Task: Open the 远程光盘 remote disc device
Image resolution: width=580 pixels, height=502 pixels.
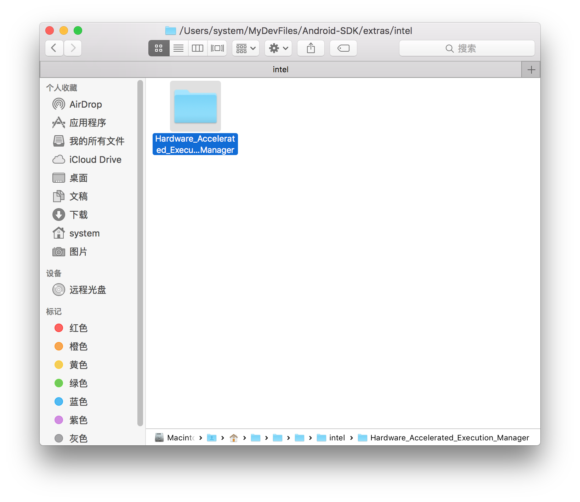Action: [87, 290]
